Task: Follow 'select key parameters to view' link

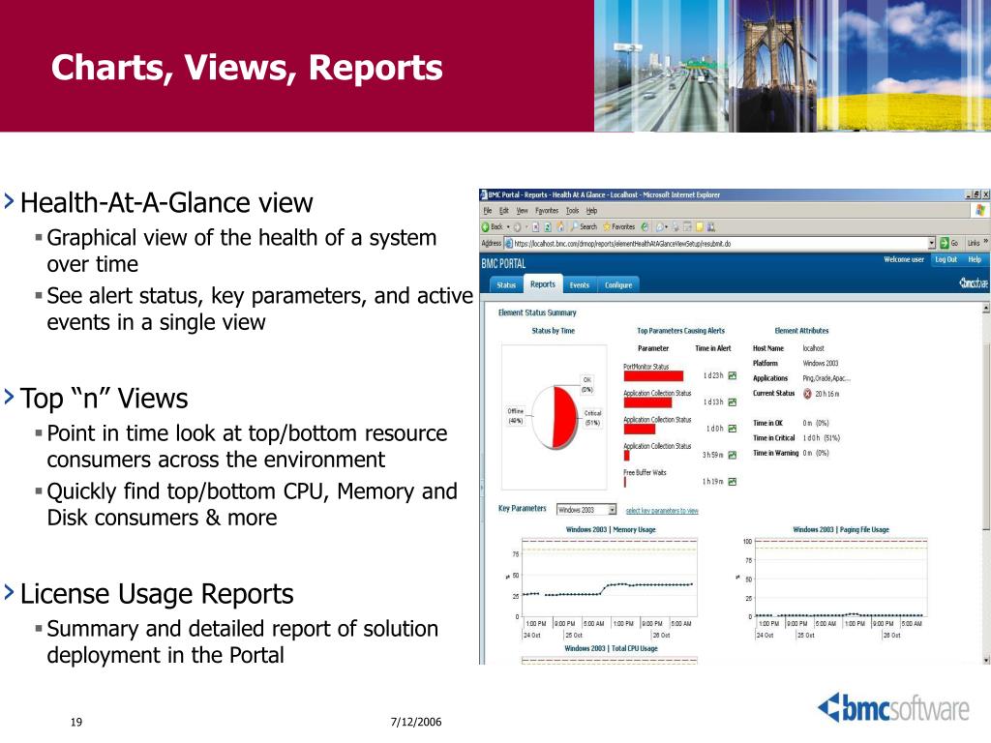Action: tap(662, 511)
